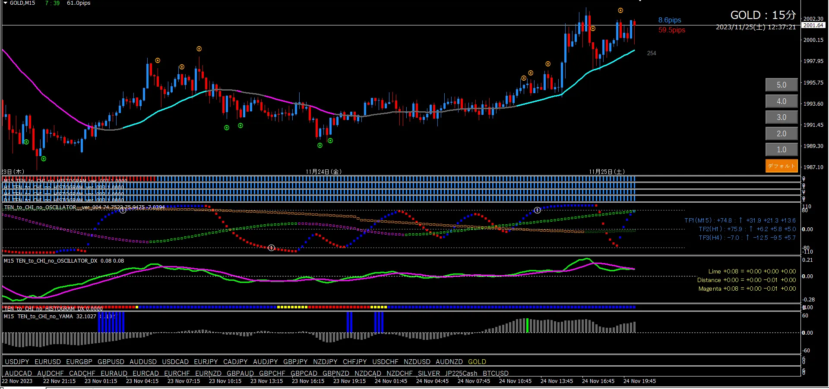
Task: Click the TEN_to_CHI_no_HISTOGRAM_DX 0.0000 label
Action: tap(53, 308)
